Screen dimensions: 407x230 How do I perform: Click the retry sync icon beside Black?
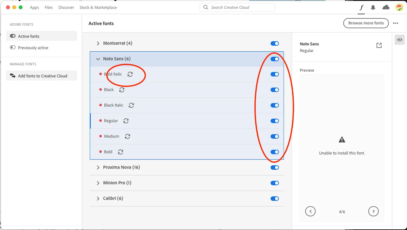122,90
